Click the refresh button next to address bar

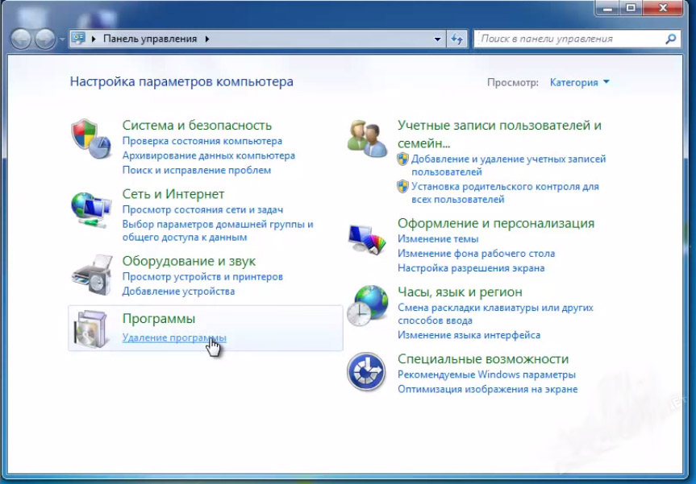457,39
